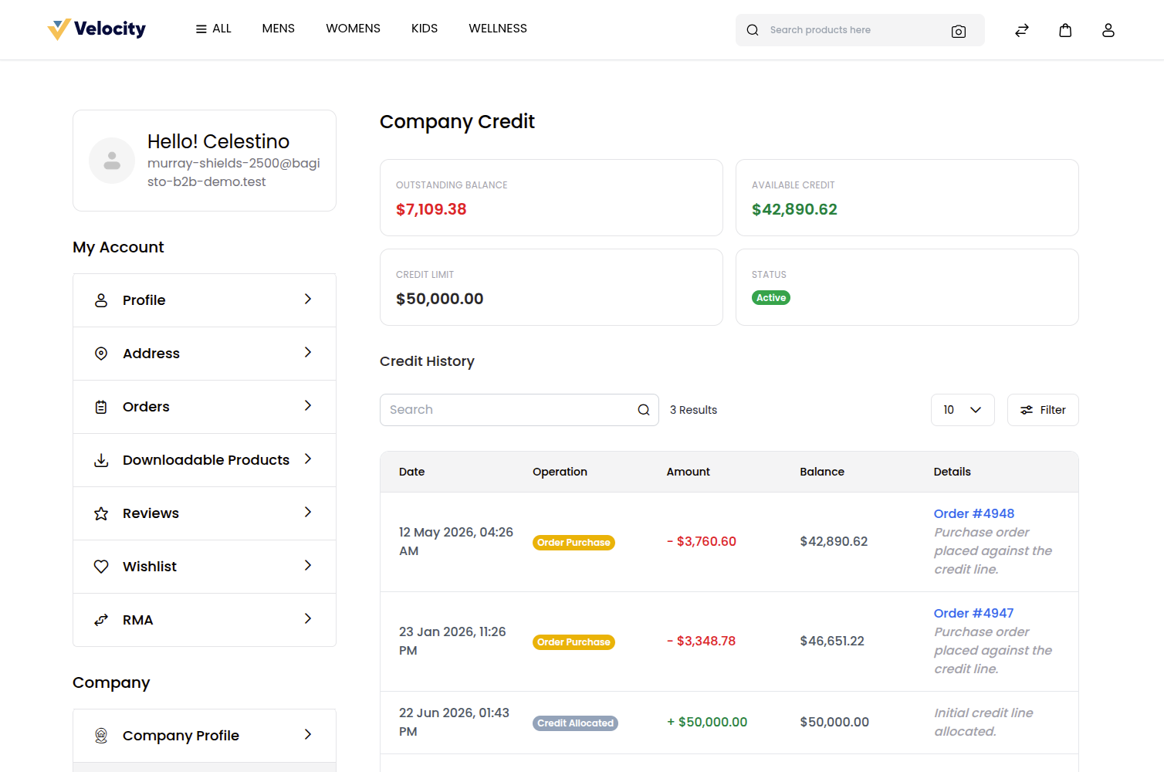Click the 12 May 2026, 04:26 AM date
This screenshot has height=772, width=1164.
pyautogui.click(x=455, y=542)
